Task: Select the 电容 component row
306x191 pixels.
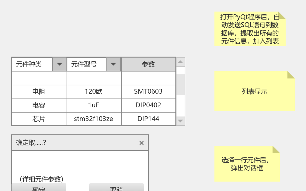Action: [x=39, y=105]
